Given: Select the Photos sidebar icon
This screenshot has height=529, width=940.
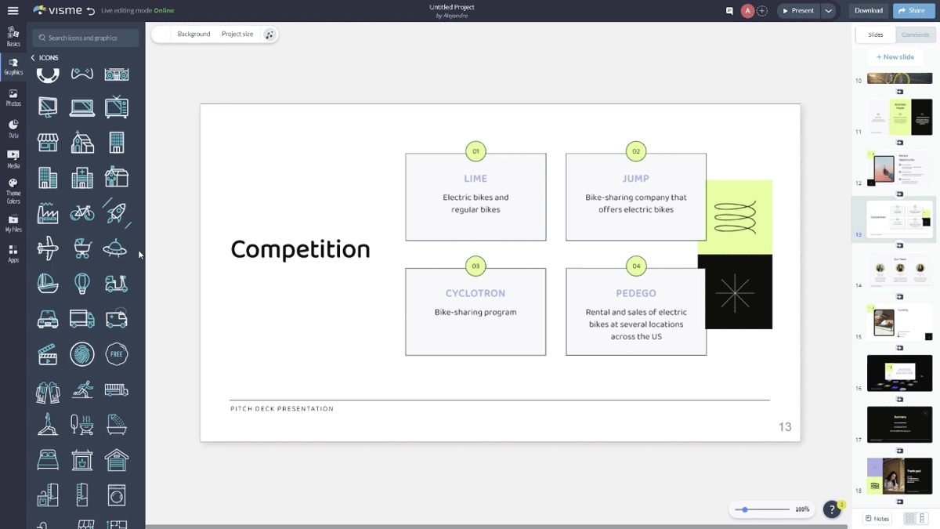Looking at the screenshot, I should pyautogui.click(x=13, y=96).
